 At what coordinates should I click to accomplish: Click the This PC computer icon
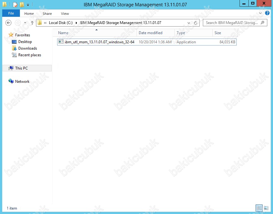11,68
